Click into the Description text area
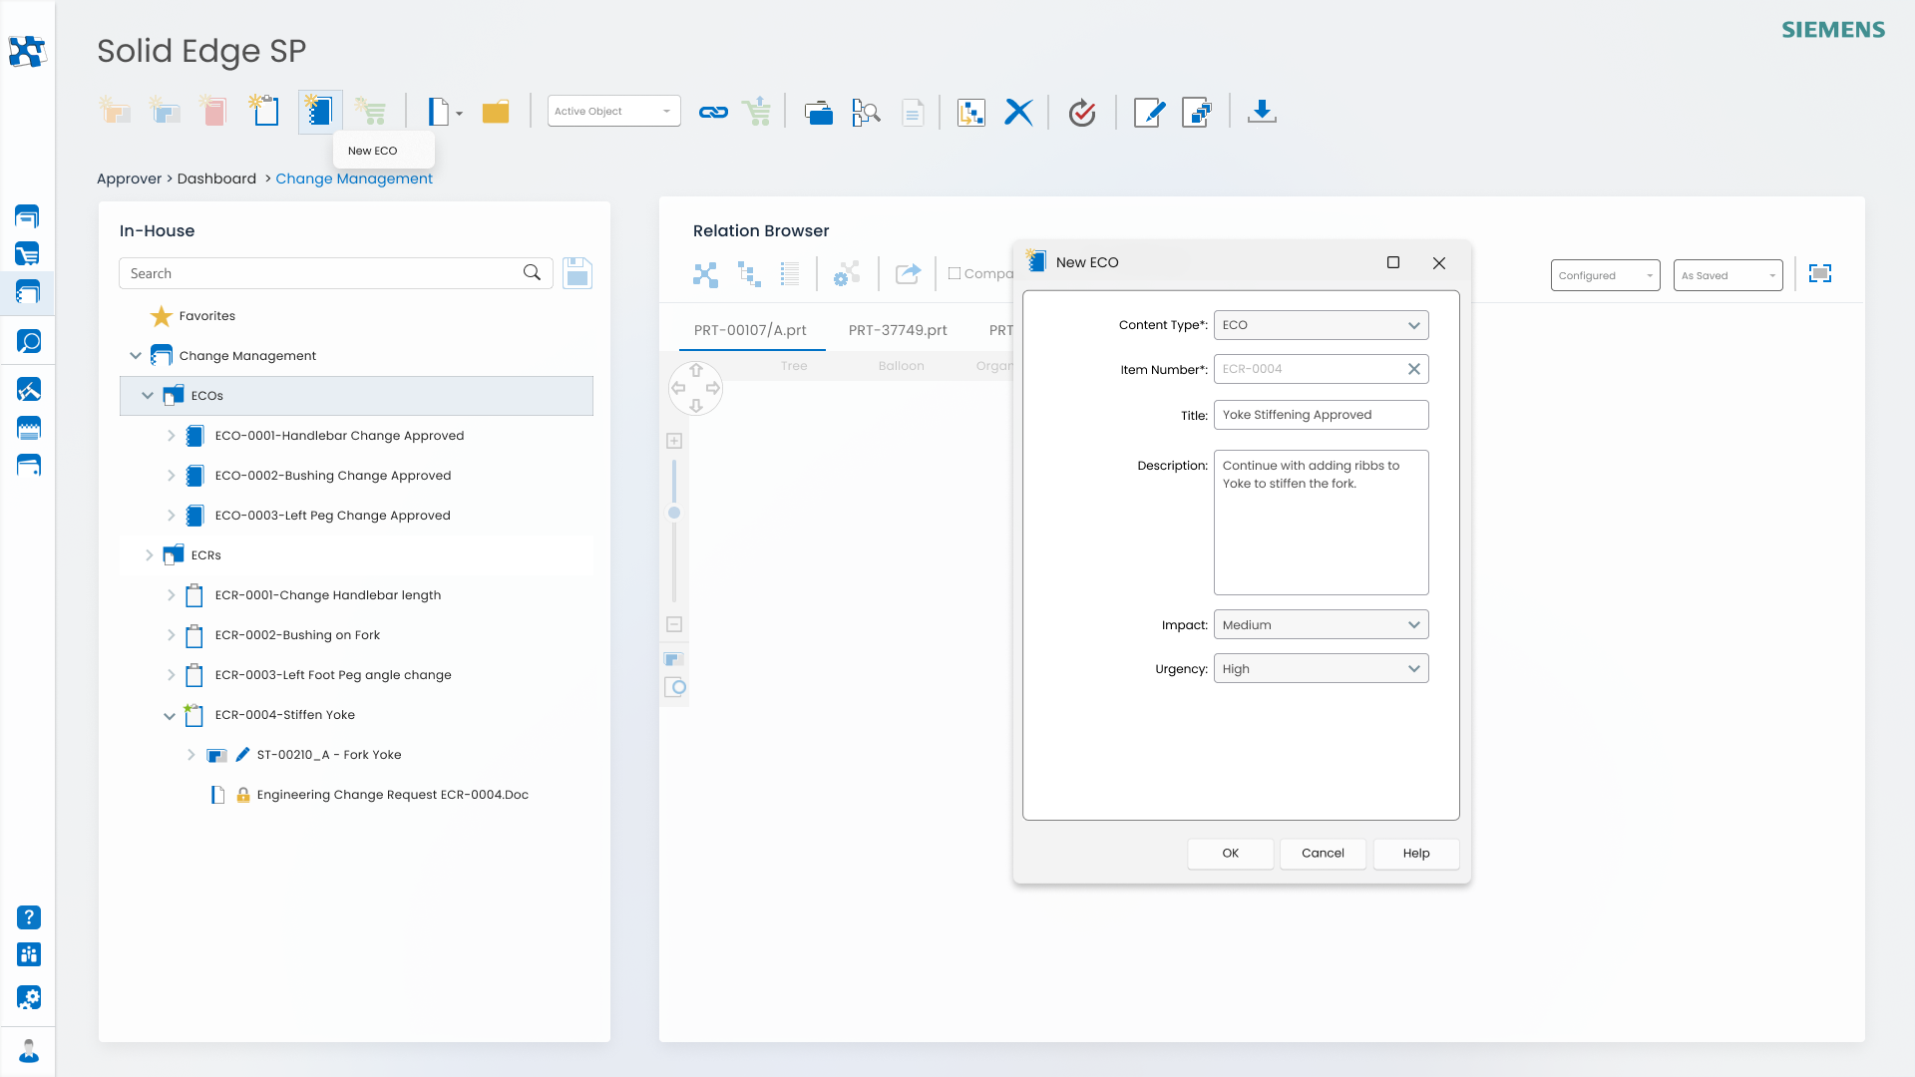 1321,523
